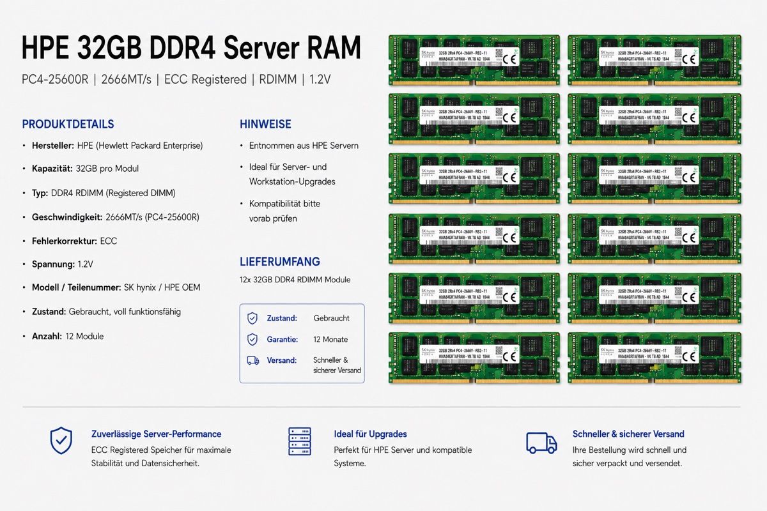
Task: Click the note 'Kompatibilität bitte vorab prüfen'
Action: click(x=284, y=211)
